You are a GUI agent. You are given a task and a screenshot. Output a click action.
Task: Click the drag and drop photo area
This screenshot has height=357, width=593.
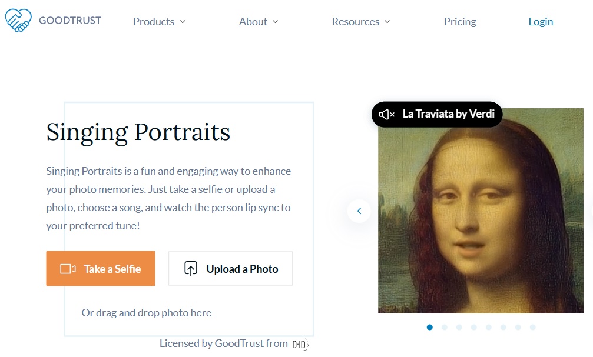146,312
